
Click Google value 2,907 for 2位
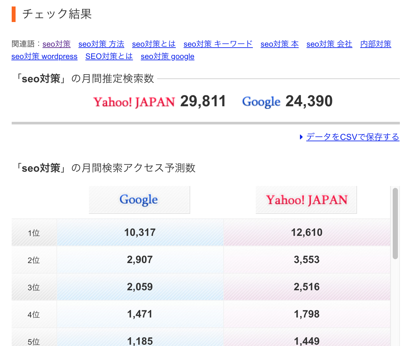coord(140,260)
